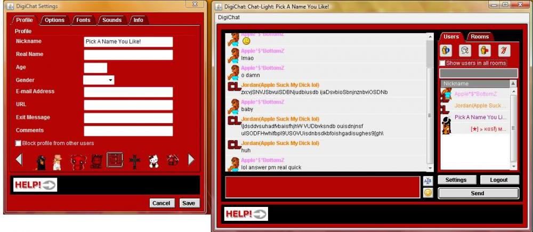Screen dimensions: 533x232
Task: Click the chat scrollbar down arrow
Action: click(430, 169)
